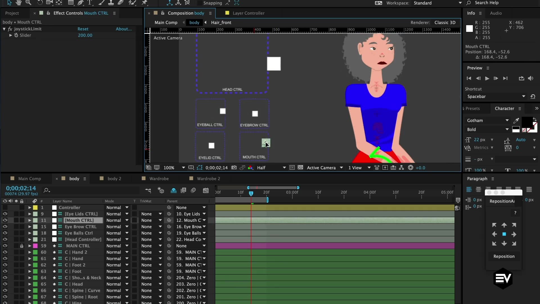
Task: Toggle visibility of Mouth CTRL layer
Action: tap(5, 220)
